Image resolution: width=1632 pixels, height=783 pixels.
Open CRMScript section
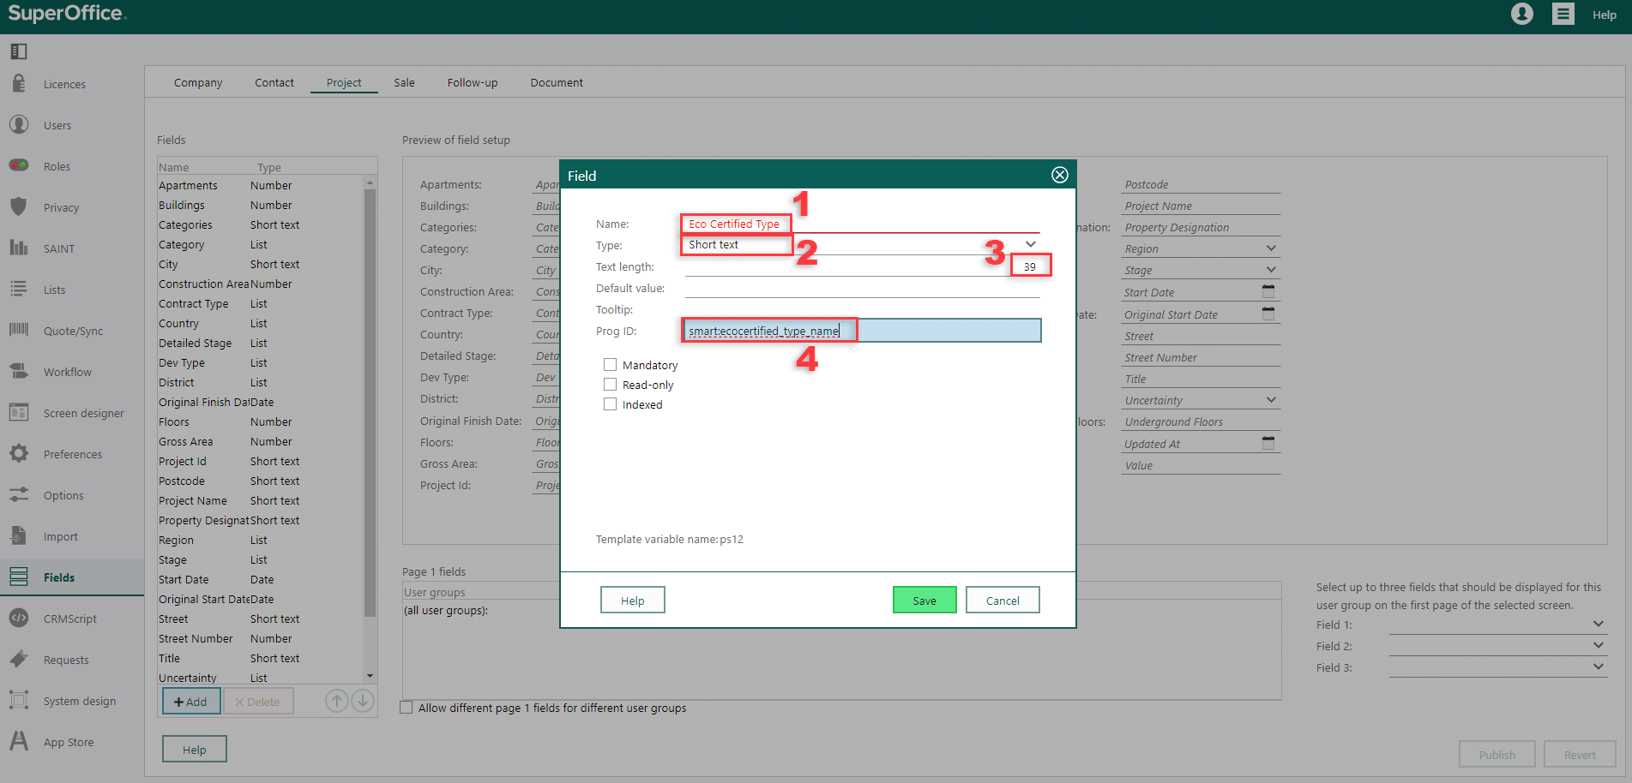tap(72, 619)
